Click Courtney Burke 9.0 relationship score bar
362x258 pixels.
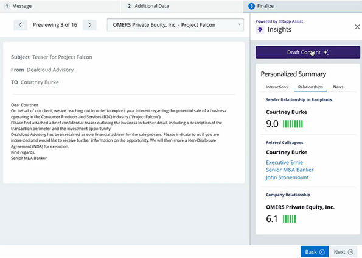click(x=293, y=124)
